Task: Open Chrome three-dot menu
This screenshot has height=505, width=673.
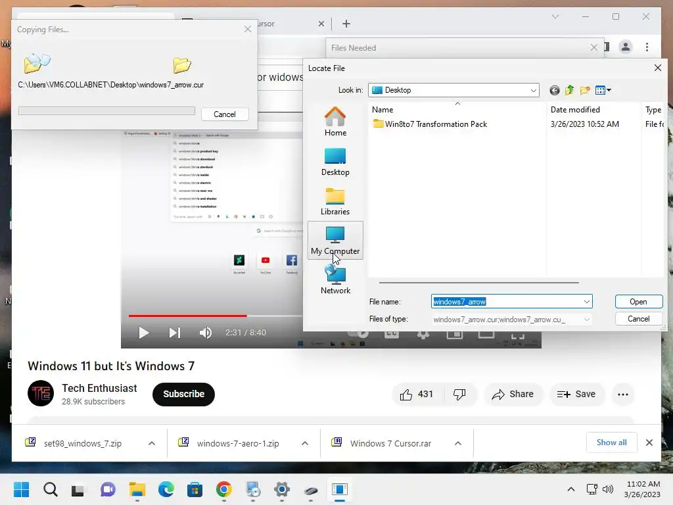Action: coord(647,47)
